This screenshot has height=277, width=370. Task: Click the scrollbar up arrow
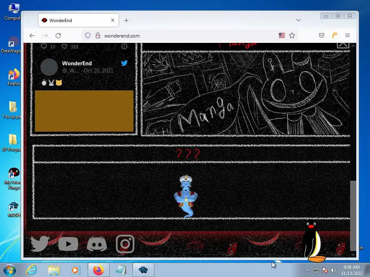pos(353,46)
